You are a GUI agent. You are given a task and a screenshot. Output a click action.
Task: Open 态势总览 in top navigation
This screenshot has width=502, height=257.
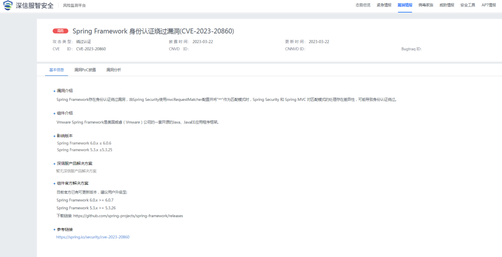click(x=363, y=5)
